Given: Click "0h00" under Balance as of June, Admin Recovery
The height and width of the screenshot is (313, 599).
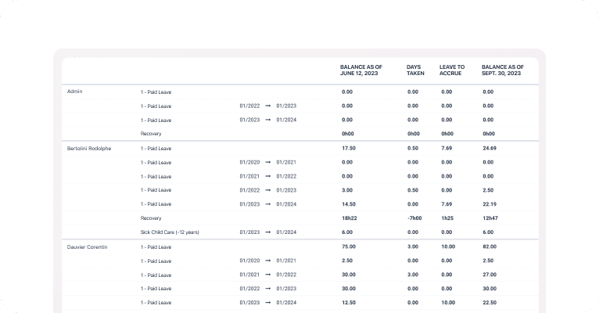Looking at the screenshot, I should [348, 134].
